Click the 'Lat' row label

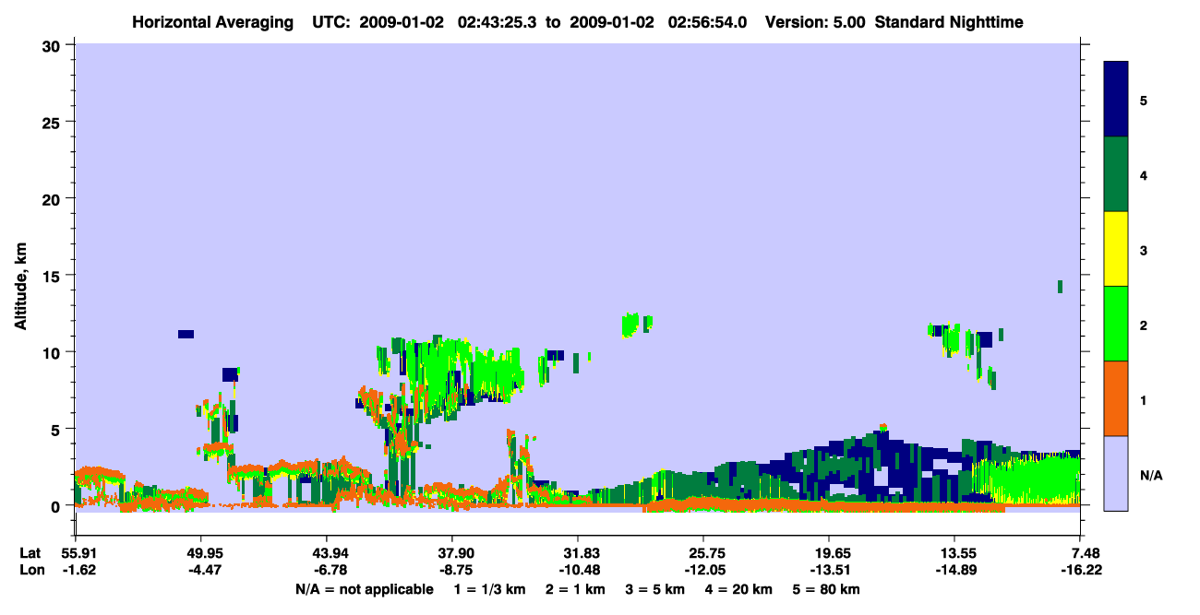[x=30, y=553]
